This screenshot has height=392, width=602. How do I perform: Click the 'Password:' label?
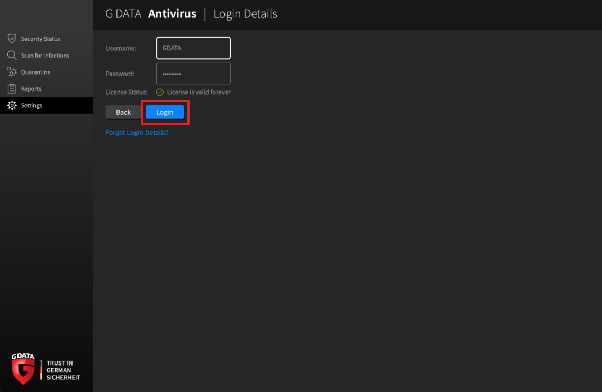pos(120,74)
